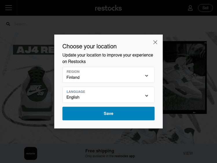Viewport: 217px width, 163px height.
Task: Click the Free shipping banner text
Action: coord(100,151)
